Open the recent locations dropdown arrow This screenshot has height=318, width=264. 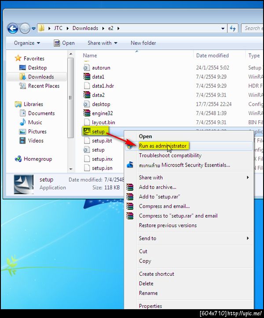(x=33, y=29)
